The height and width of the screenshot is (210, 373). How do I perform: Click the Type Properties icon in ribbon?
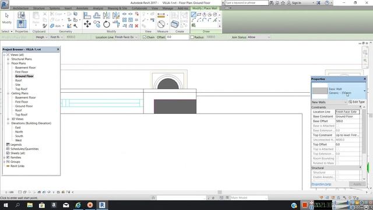22,16
